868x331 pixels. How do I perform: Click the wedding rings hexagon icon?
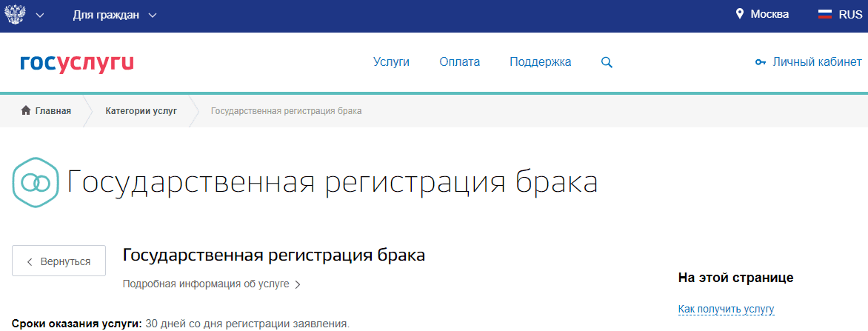[x=35, y=181]
